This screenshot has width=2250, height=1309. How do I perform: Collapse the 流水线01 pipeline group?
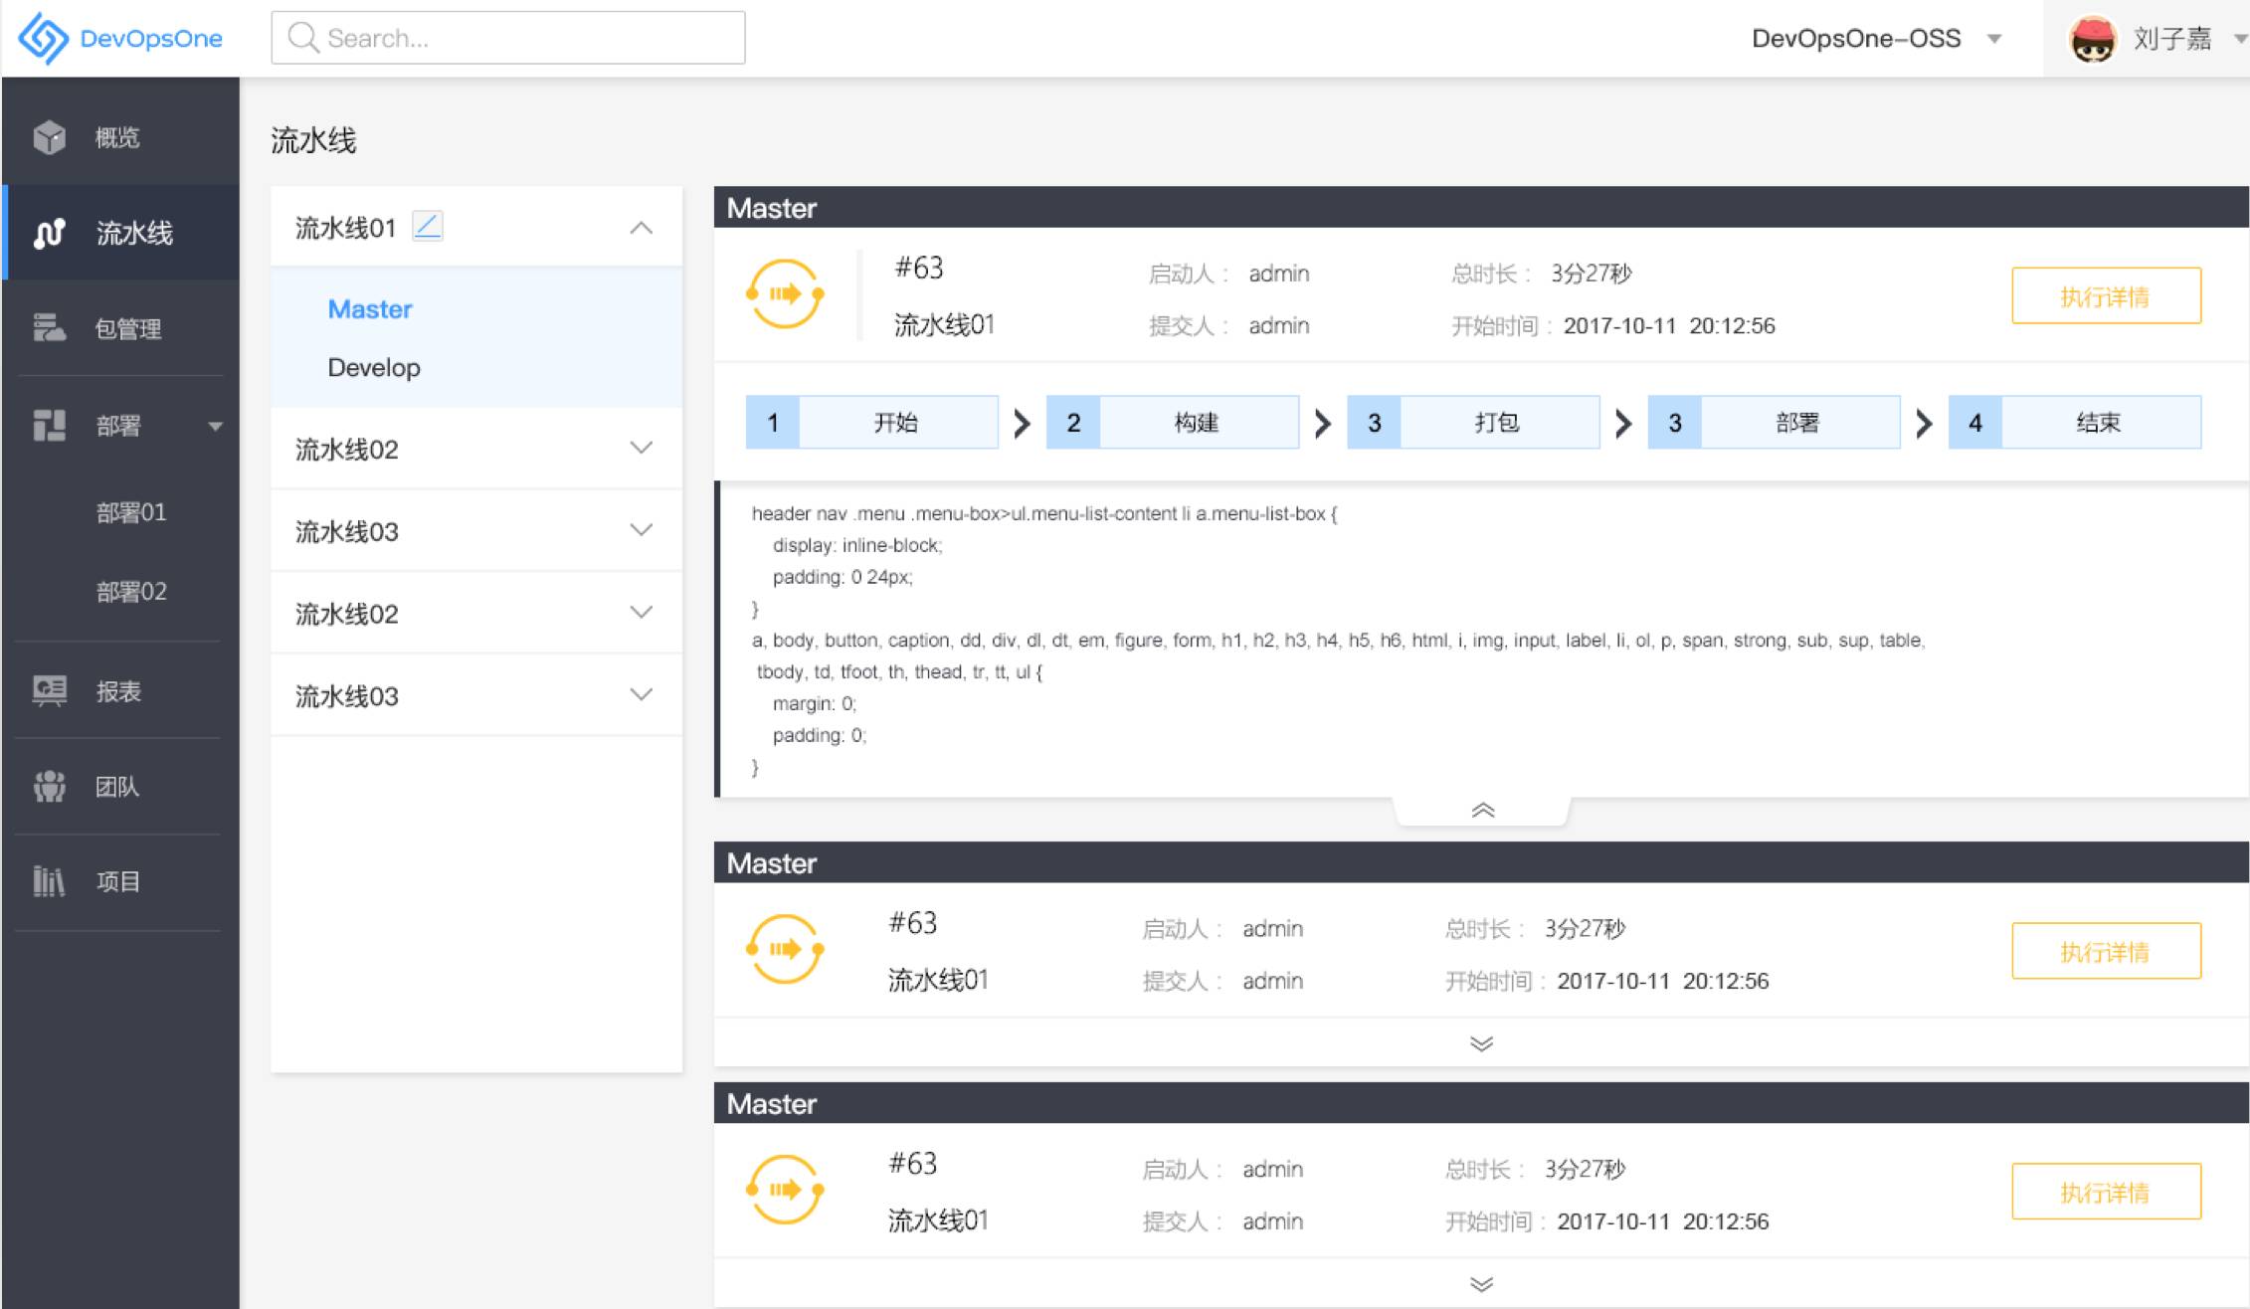tap(642, 228)
